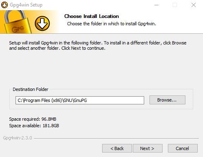Click the Space required 96.8MB text
The width and height of the screenshot is (203, 157).
click(x=33, y=119)
